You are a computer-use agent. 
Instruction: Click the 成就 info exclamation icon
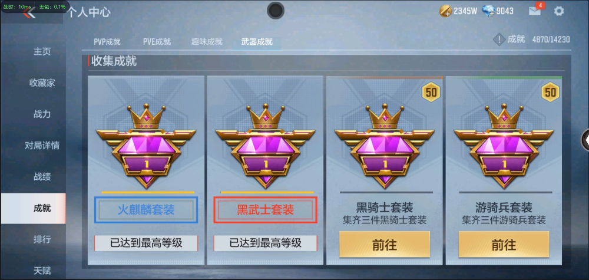pyautogui.click(x=499, y=39)
